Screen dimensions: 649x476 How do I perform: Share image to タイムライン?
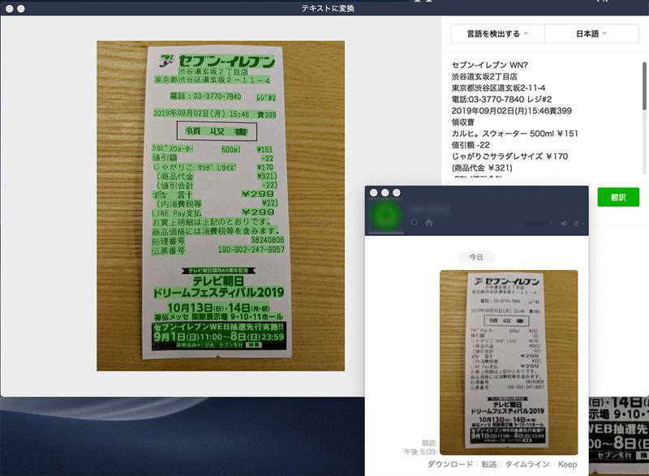click(527, 464)
